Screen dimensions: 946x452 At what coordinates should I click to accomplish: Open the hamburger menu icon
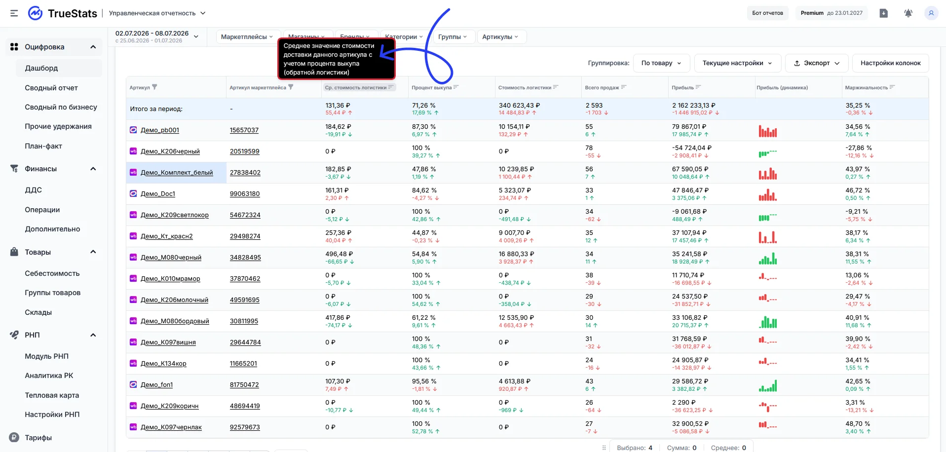14,13
